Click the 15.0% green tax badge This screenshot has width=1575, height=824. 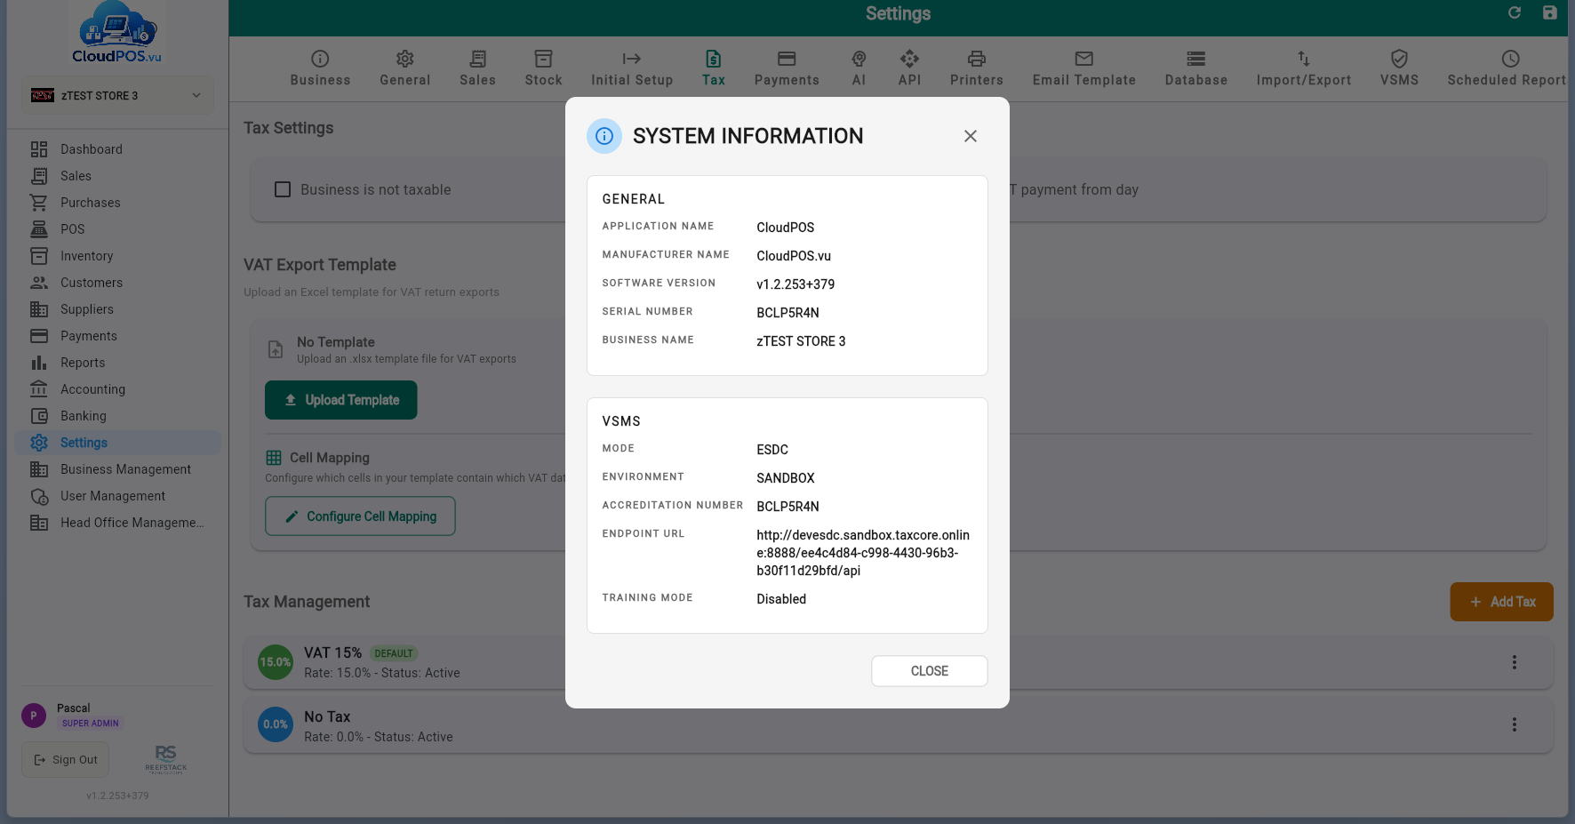pyautogui.click(x=276, y=662)
